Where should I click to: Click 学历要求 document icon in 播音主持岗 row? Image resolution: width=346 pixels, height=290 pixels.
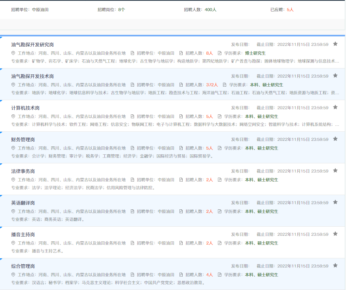coord(219,243)
